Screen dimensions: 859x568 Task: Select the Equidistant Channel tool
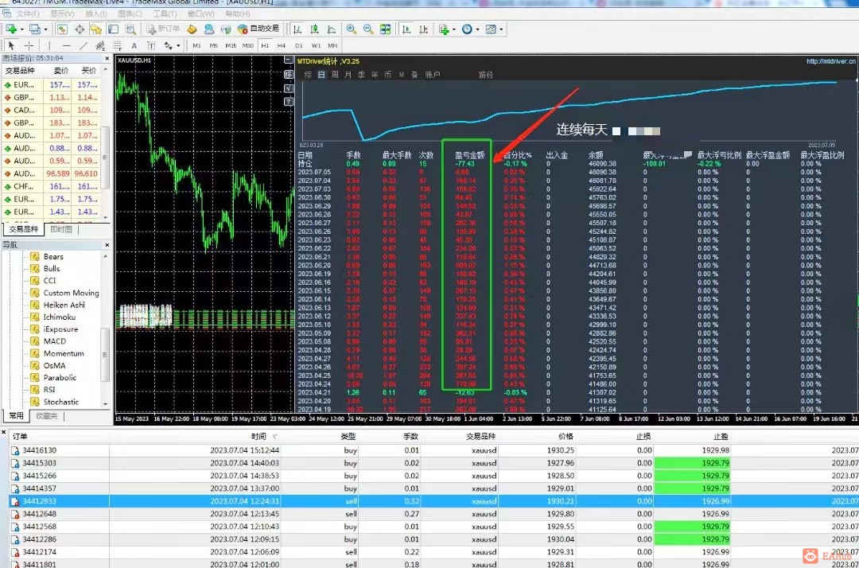click(x=100, y=45)
